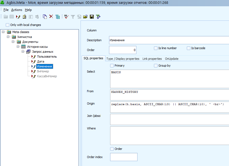Tick the Order checkbox above Order index
This screenshot has height=166, width=229.
[112, 149]
